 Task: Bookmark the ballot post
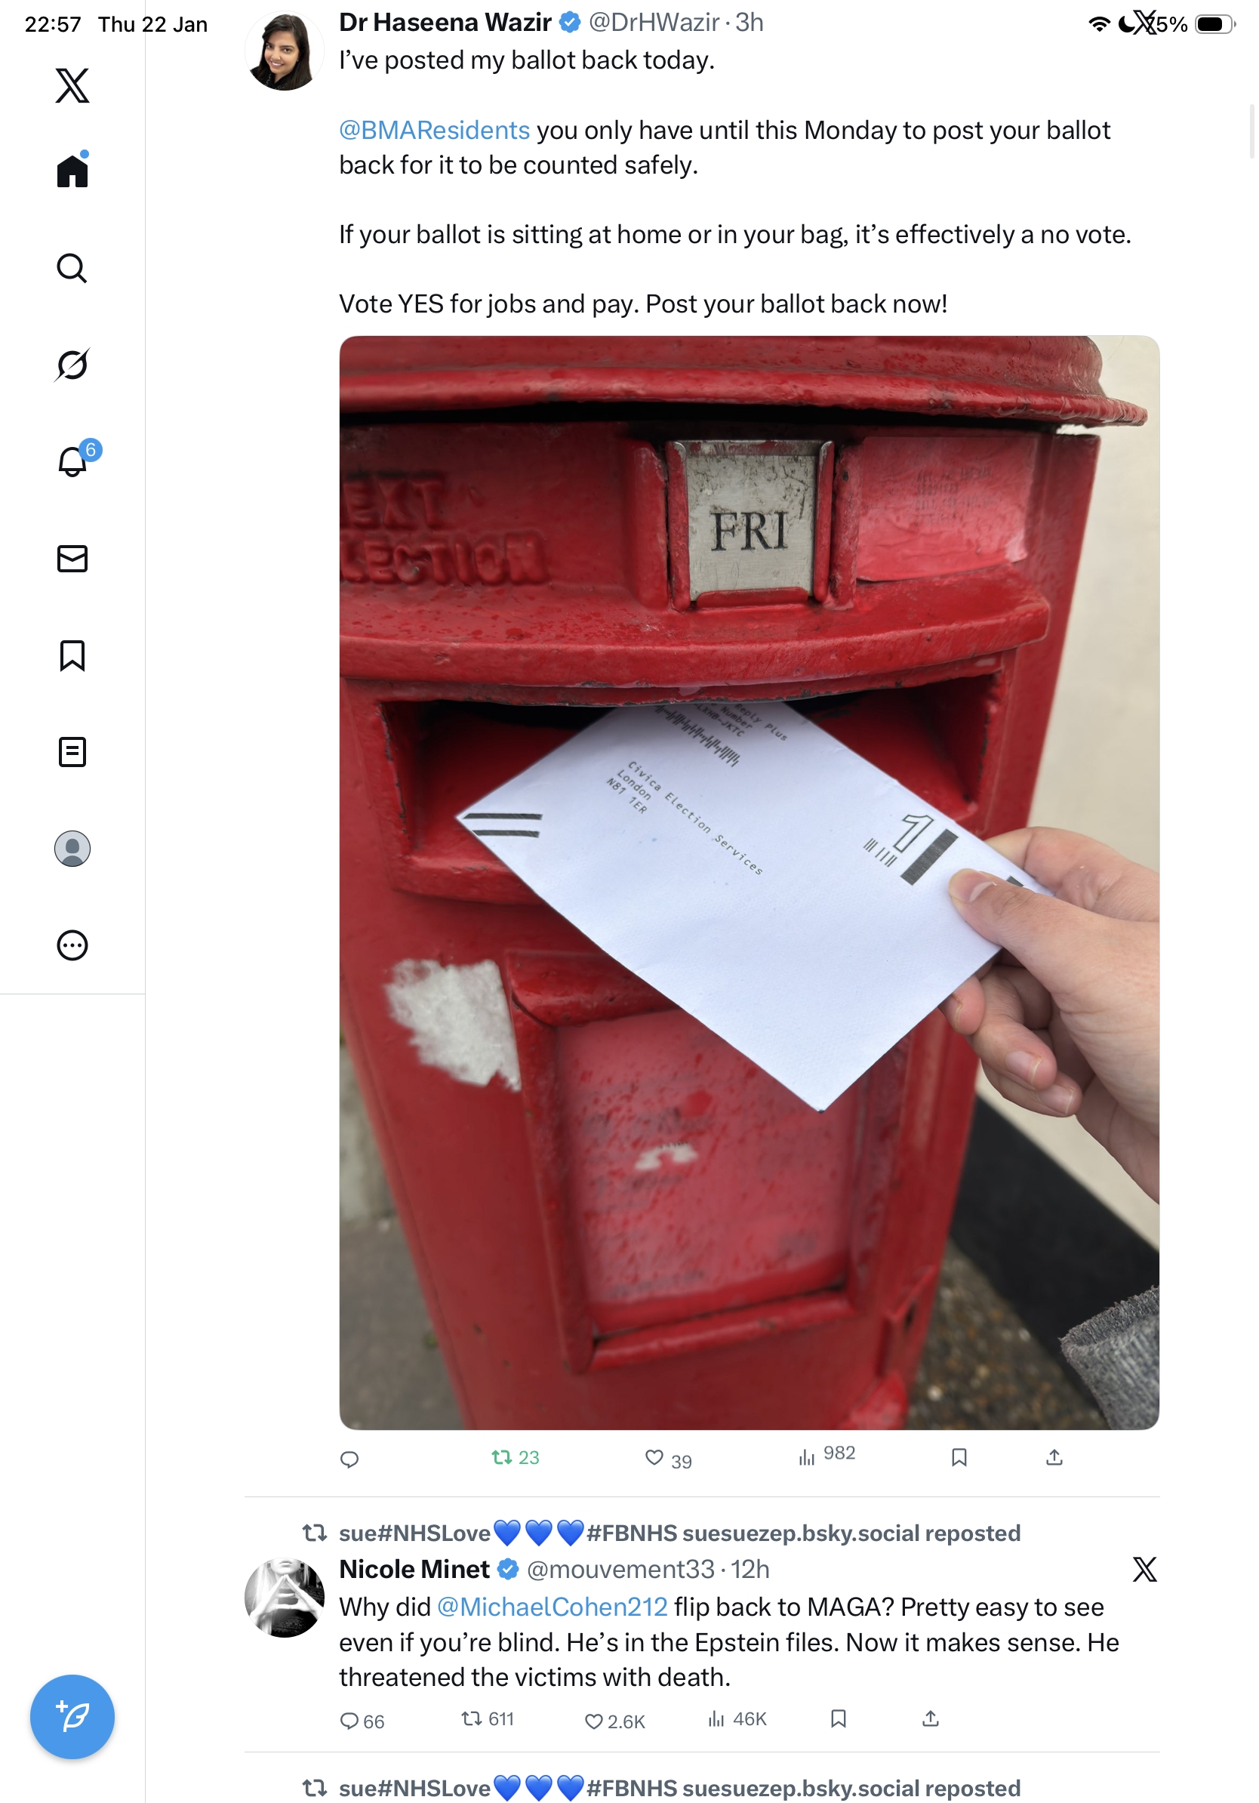(x=959, y=1457)
